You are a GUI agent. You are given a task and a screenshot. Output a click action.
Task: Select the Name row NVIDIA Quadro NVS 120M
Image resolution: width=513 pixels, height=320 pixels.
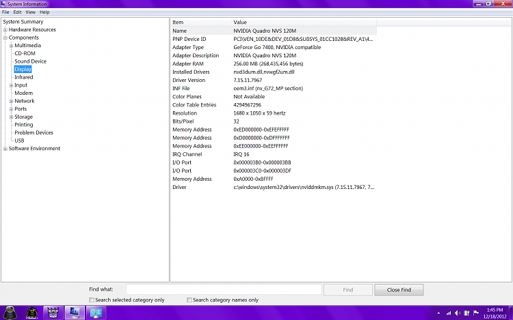pos(274,31)
